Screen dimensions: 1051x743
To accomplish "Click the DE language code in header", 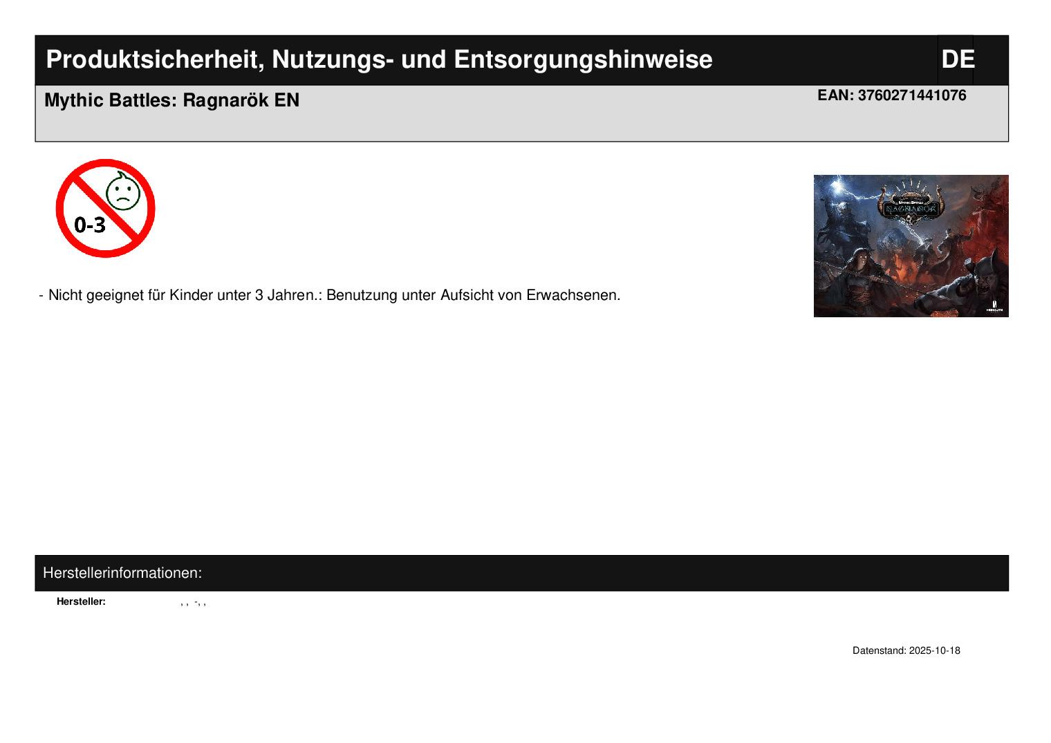I will (958, 60).
